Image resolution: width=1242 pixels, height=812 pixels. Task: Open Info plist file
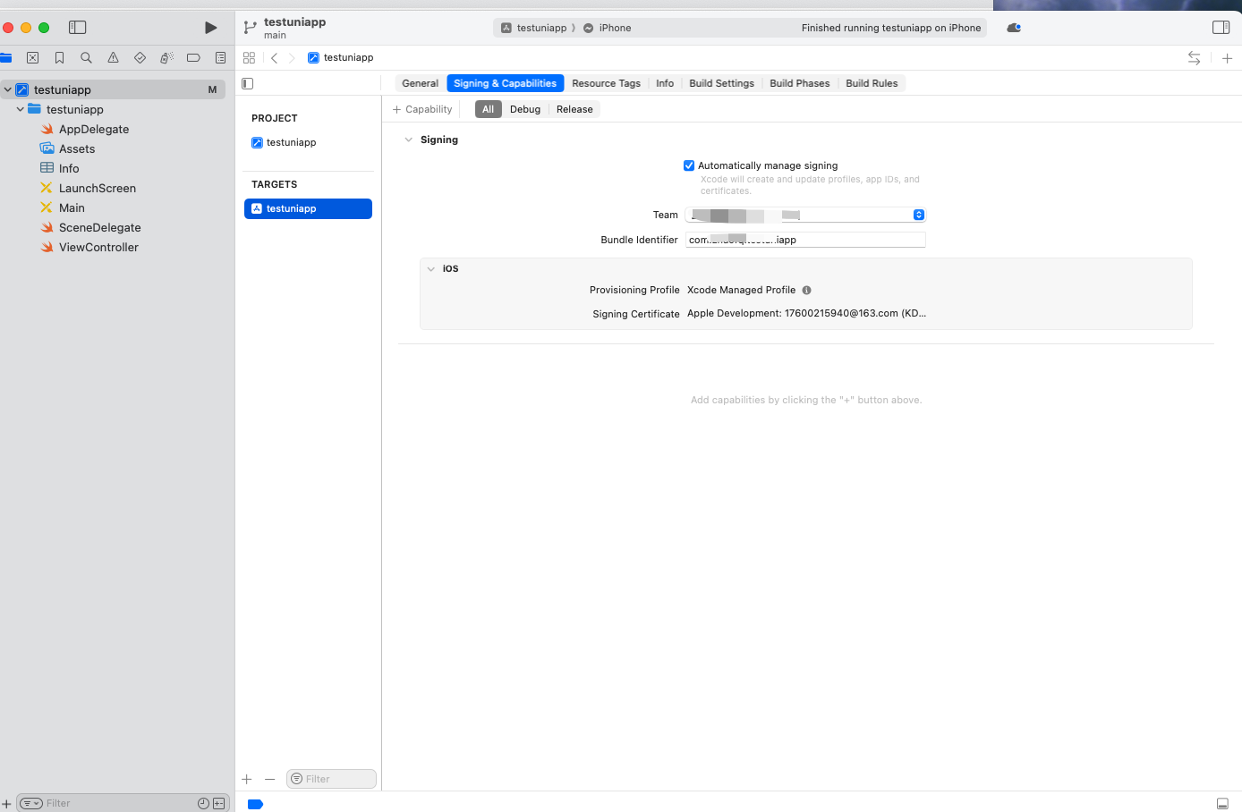tap(69, 168)
